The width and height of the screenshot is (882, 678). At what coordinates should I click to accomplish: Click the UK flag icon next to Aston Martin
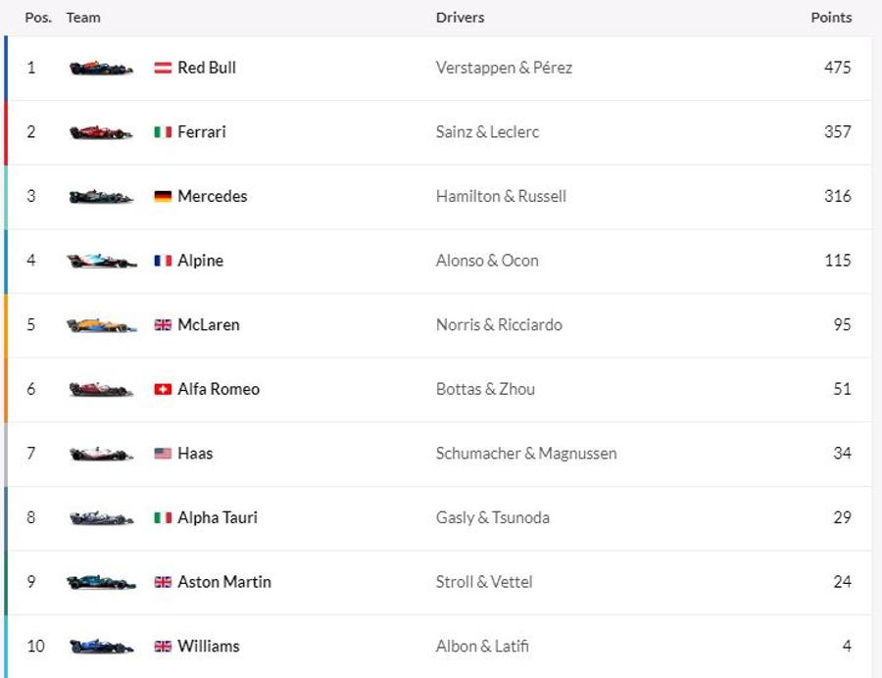[163, 582]
